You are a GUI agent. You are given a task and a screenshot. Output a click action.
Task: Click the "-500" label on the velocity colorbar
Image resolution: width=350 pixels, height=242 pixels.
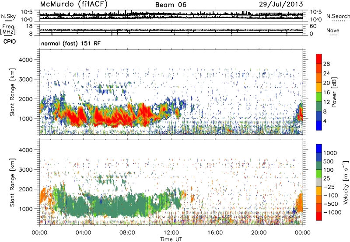coord(330,204)
